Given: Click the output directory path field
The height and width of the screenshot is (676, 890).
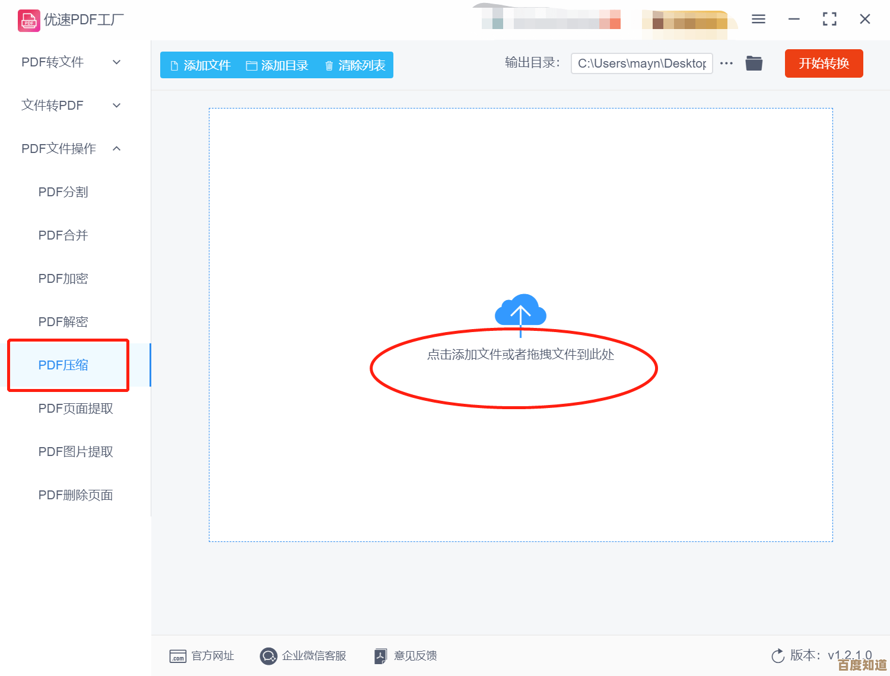Looking at the screenshot, I should point(641,63).
